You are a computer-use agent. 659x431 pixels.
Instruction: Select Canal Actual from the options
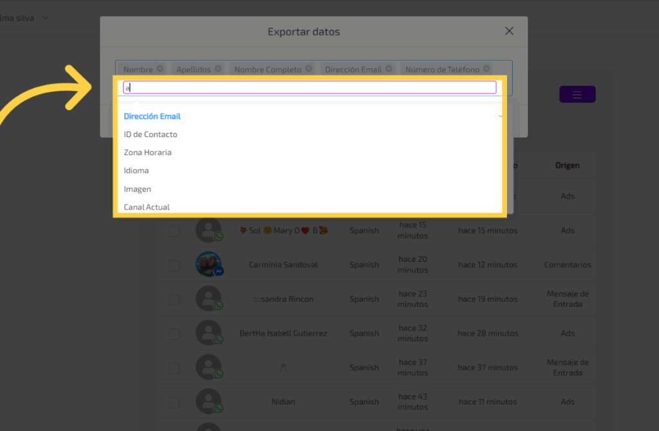tap(147, 206)
